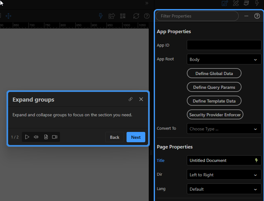This screenshot has height=201, width=264.
Task: Close the Expand groups tour dialog
Action: 141,99
